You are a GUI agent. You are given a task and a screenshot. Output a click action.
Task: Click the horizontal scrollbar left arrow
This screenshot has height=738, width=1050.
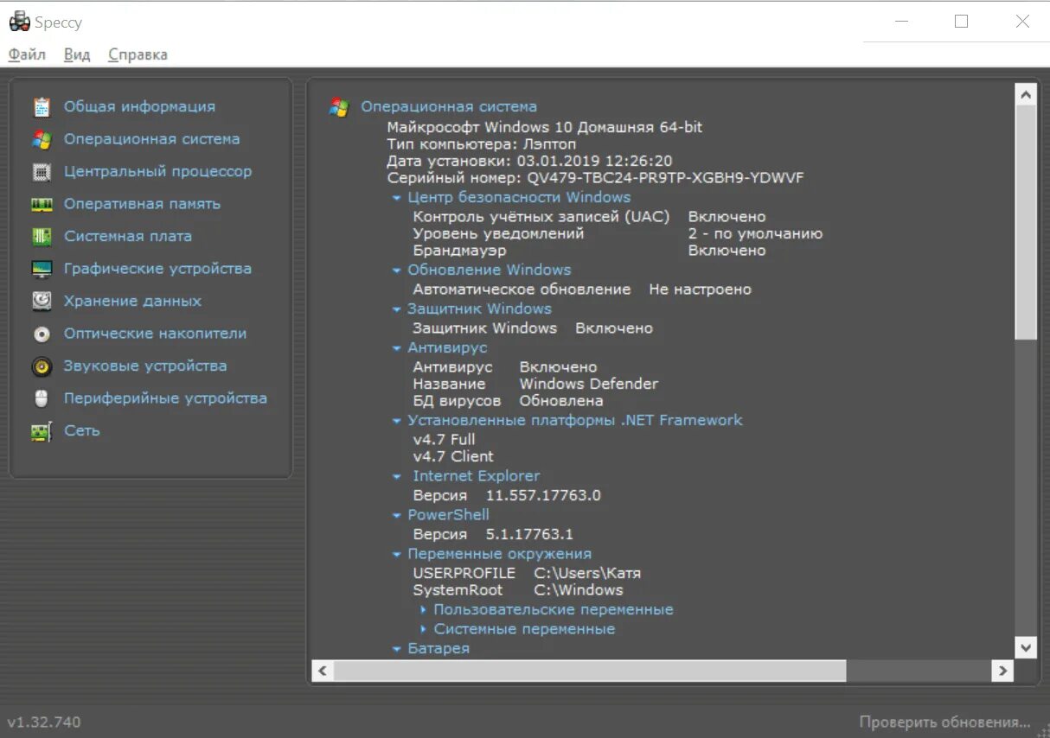[x=323, y=671]
